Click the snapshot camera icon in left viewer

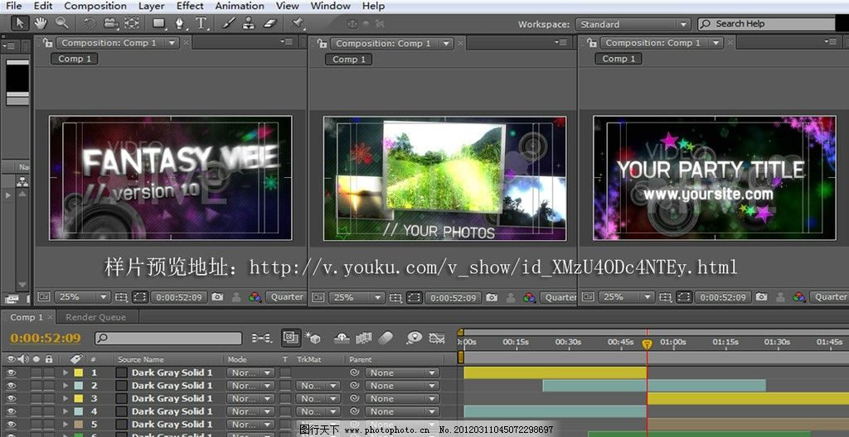217,297
